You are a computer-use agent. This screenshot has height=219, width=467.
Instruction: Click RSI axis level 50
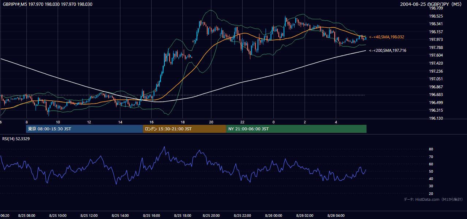coord(431,172)
